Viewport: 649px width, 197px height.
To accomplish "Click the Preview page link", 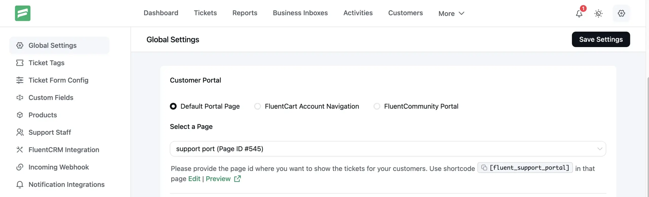I will coord(218,179).
